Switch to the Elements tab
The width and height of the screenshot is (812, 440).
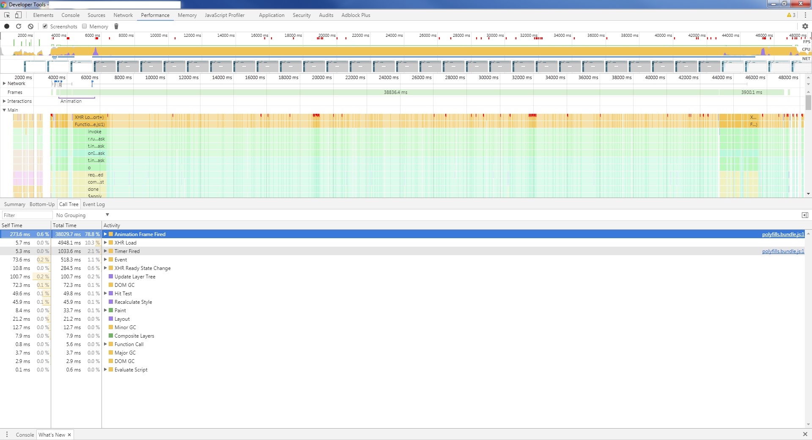coord(43,15)
